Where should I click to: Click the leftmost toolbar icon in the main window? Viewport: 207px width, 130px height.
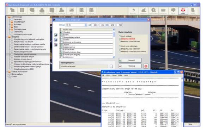tap(12, 11)
